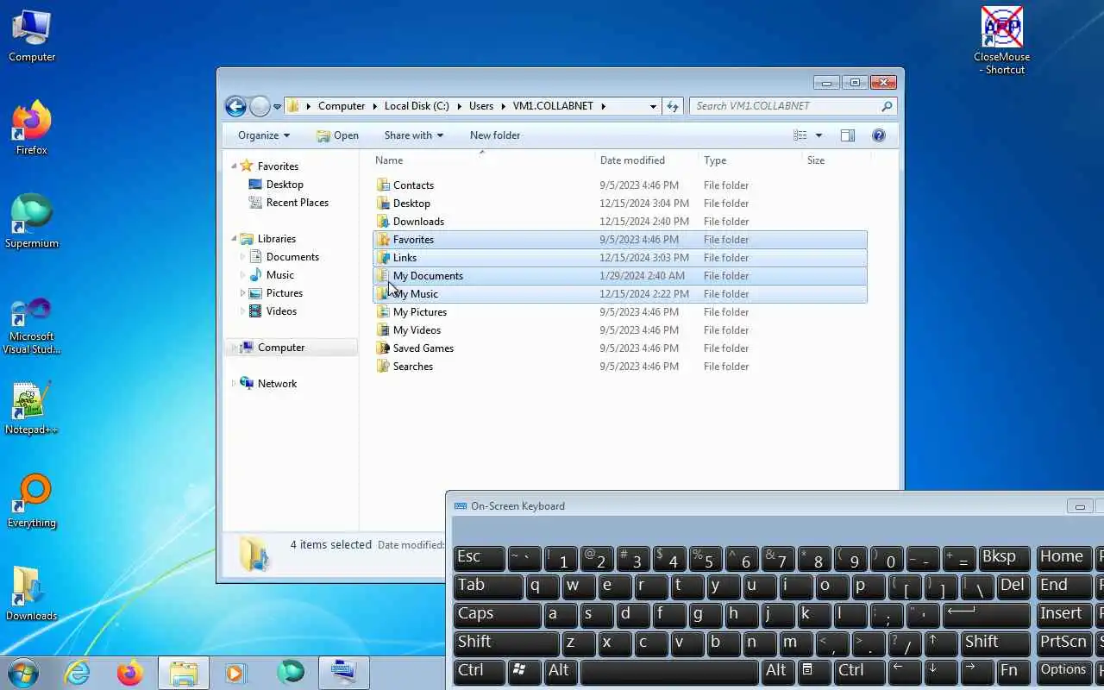Toggle the Fn key on On-Screen Keyboard
1104x690 pixels.
[1013, 671]
